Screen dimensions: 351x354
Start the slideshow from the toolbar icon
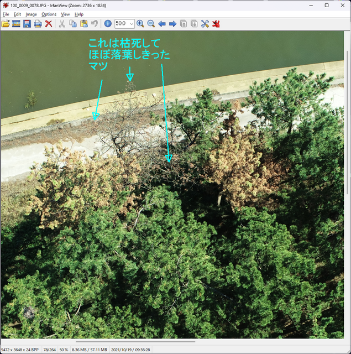[16, 24]
